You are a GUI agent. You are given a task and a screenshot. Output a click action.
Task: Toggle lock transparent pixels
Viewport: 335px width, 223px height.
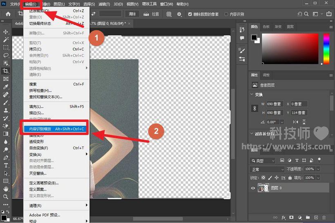click(263, 178)
